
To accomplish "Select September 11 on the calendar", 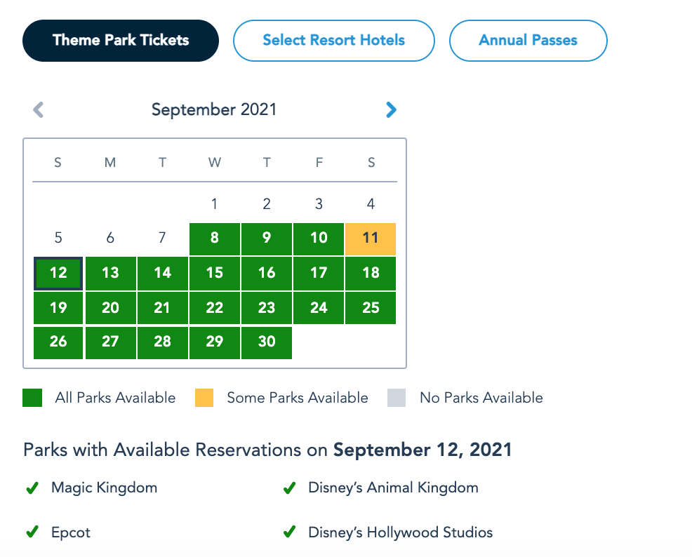I will click(371, 239).
